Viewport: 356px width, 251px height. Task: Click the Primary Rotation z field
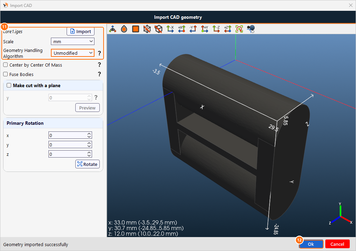[x=70, y=154]
